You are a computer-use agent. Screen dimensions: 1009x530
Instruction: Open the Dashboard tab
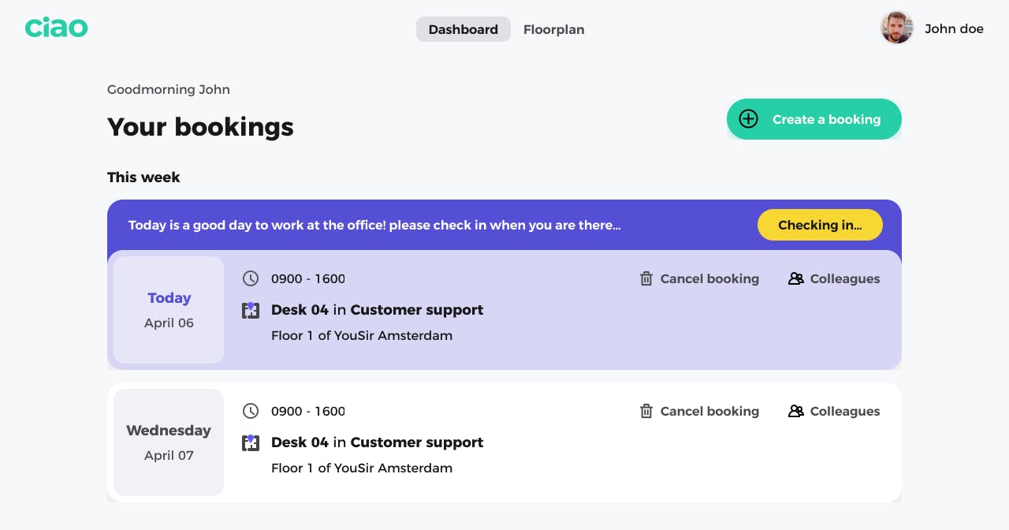tap(463, 29)
